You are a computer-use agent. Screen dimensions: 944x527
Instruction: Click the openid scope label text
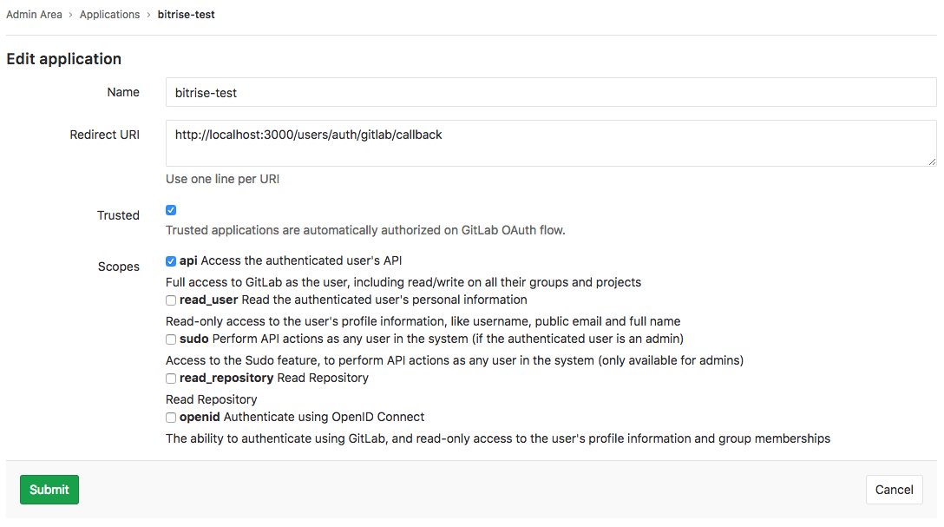[202, 417]
